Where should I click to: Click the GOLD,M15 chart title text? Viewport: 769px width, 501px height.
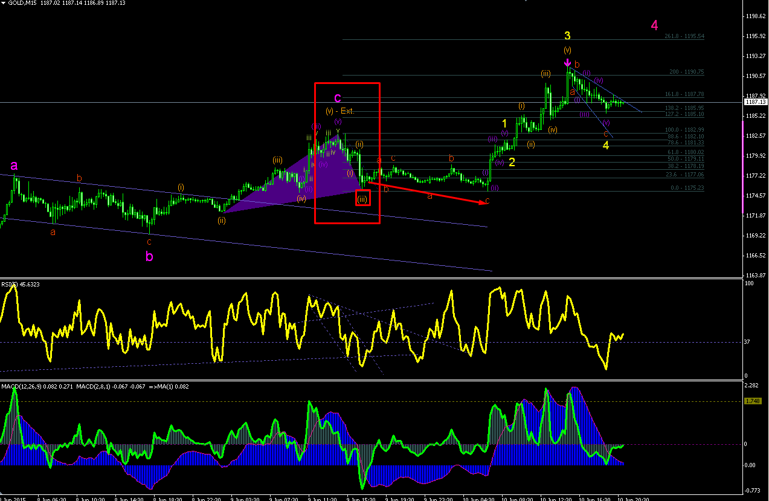[22, 3]
